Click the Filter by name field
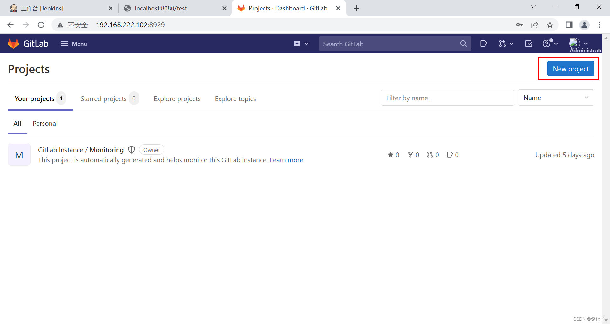This screenshot has height=324, width=610. coord(447,98)
